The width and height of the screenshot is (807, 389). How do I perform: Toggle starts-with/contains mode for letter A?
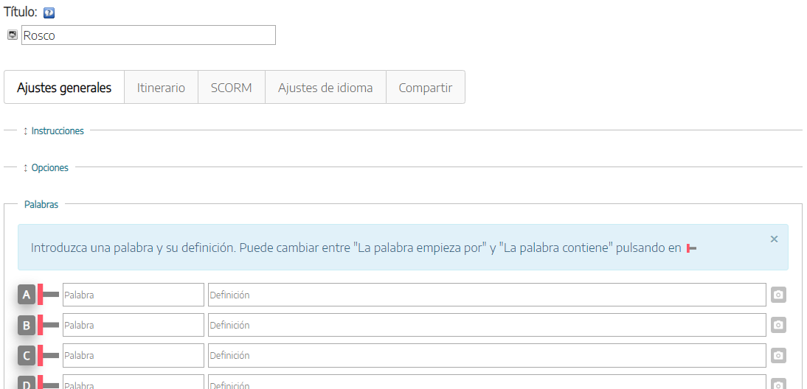click(x=49, y=295)
